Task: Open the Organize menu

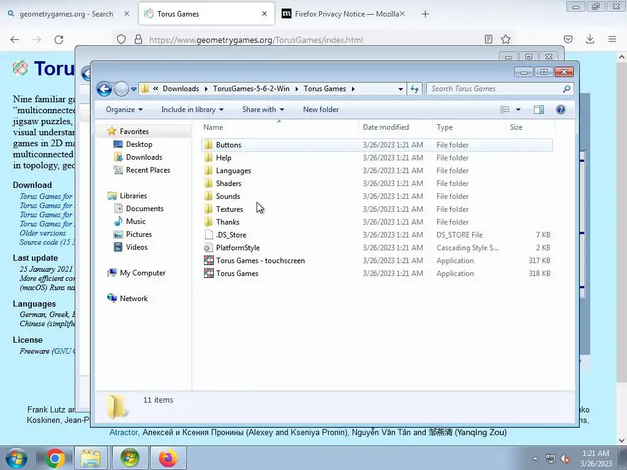Action: point(124,110)
